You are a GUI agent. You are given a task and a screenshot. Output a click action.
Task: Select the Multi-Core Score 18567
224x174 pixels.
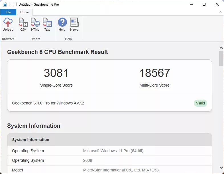(x=154, y=73)
